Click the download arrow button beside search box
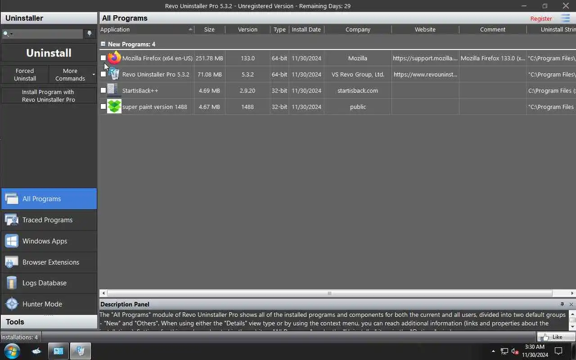The image size is (576, 360). pos(90,34)
